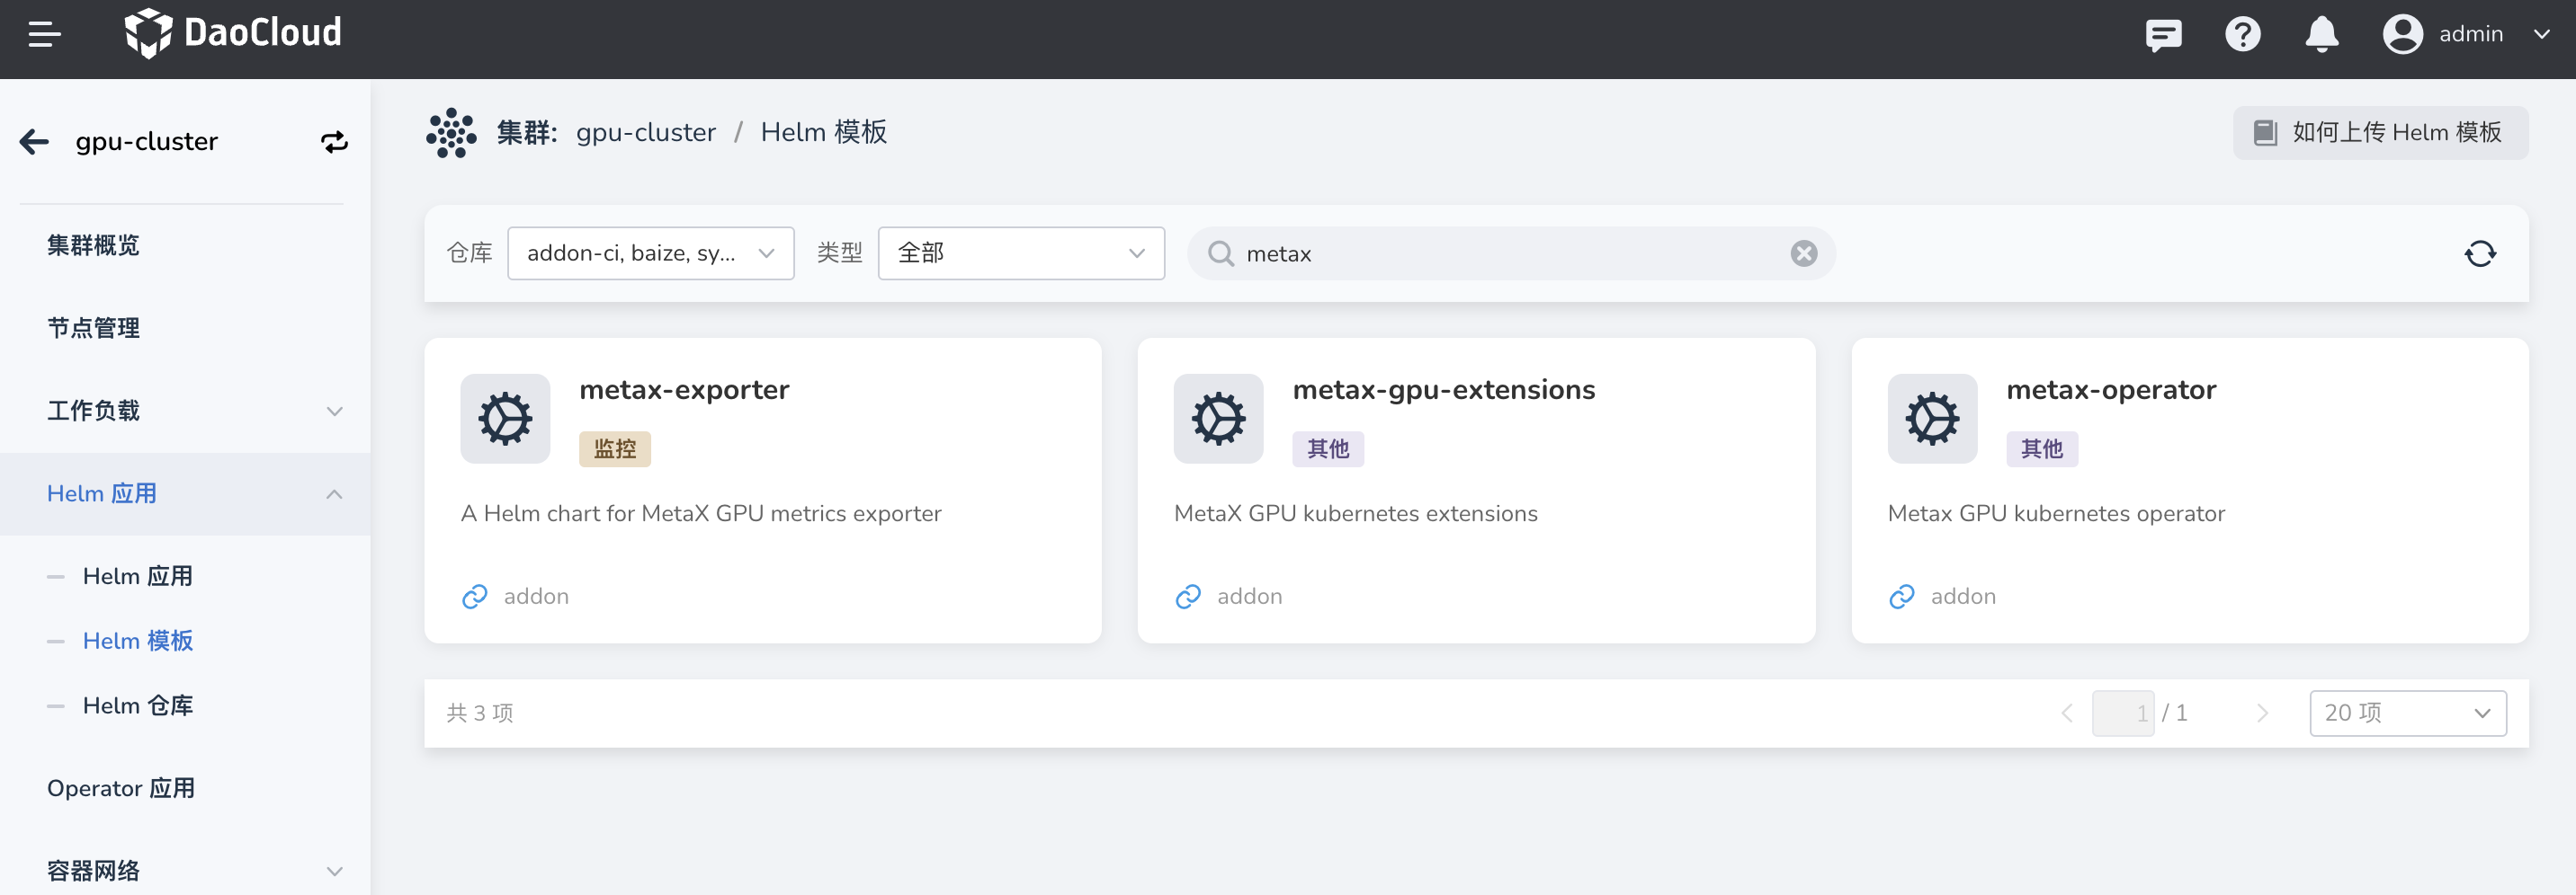Click the switch cluster icon
This screenshot has height=895, width=2576.
click(x=334, y=142)
